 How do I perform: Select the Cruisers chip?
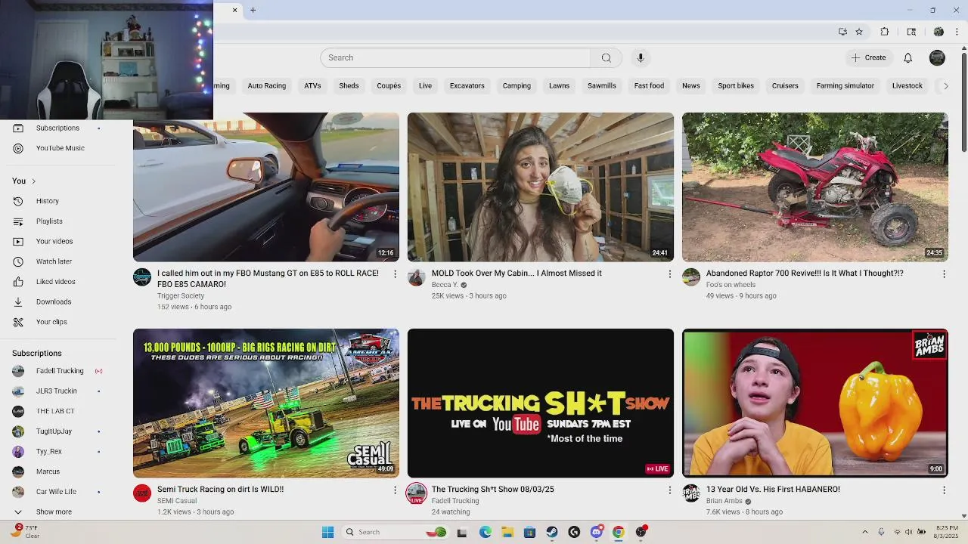[x=785, y=85]
